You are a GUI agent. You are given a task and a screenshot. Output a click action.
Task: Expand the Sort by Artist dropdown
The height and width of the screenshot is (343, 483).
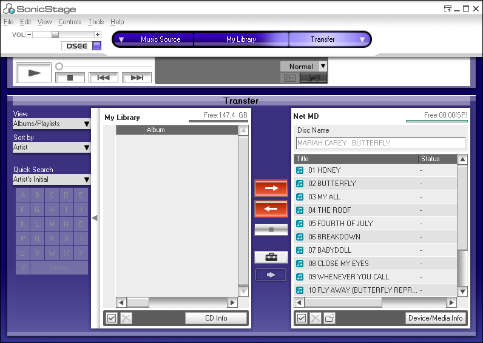[52, 147]
